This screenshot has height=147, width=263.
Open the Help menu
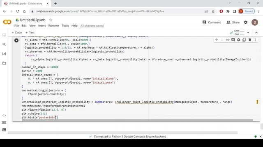pos(74,26)
